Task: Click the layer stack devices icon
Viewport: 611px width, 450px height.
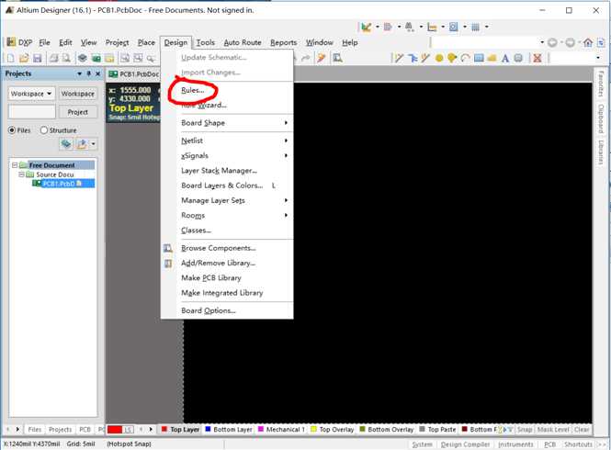Action: point(82,58)
